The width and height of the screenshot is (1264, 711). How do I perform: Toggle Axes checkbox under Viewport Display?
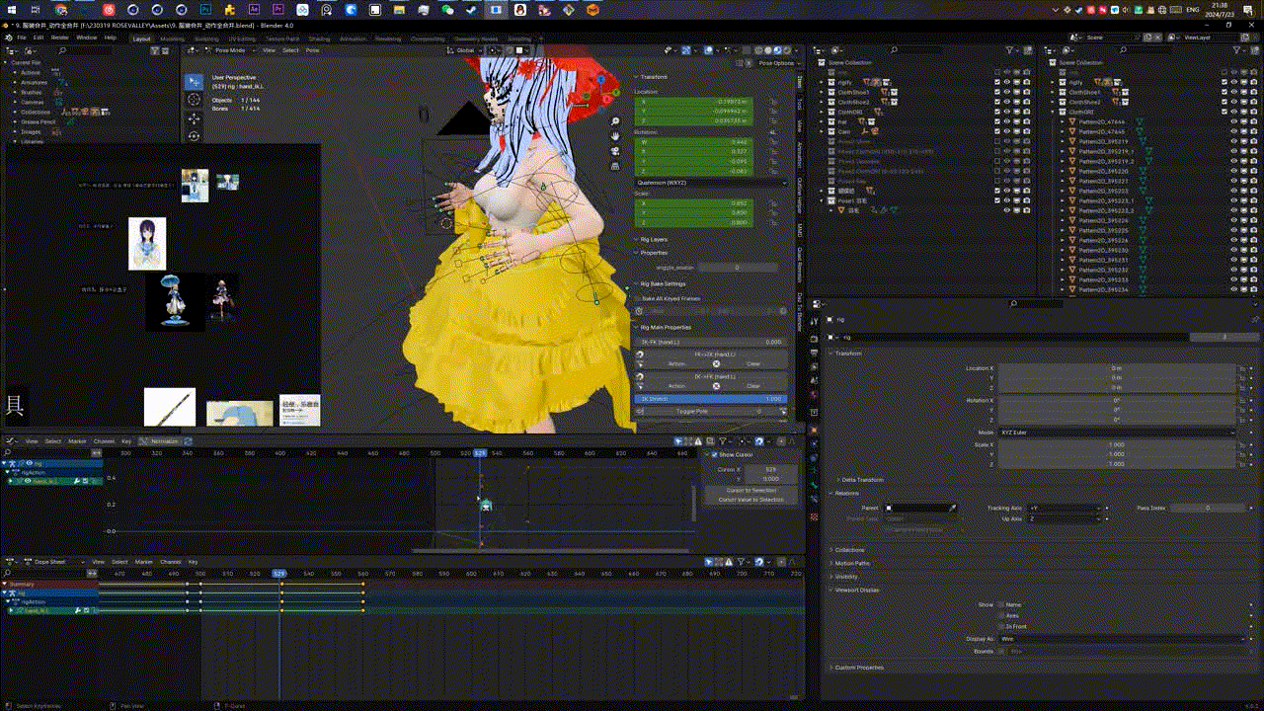coord(1001,615)
